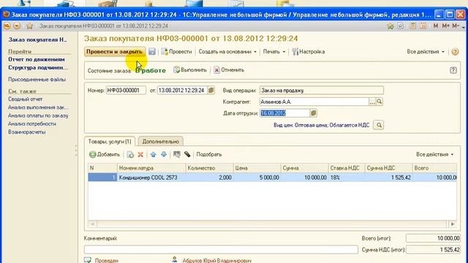Open Анализ оплаты по заказу link

(x=38, y=115)
